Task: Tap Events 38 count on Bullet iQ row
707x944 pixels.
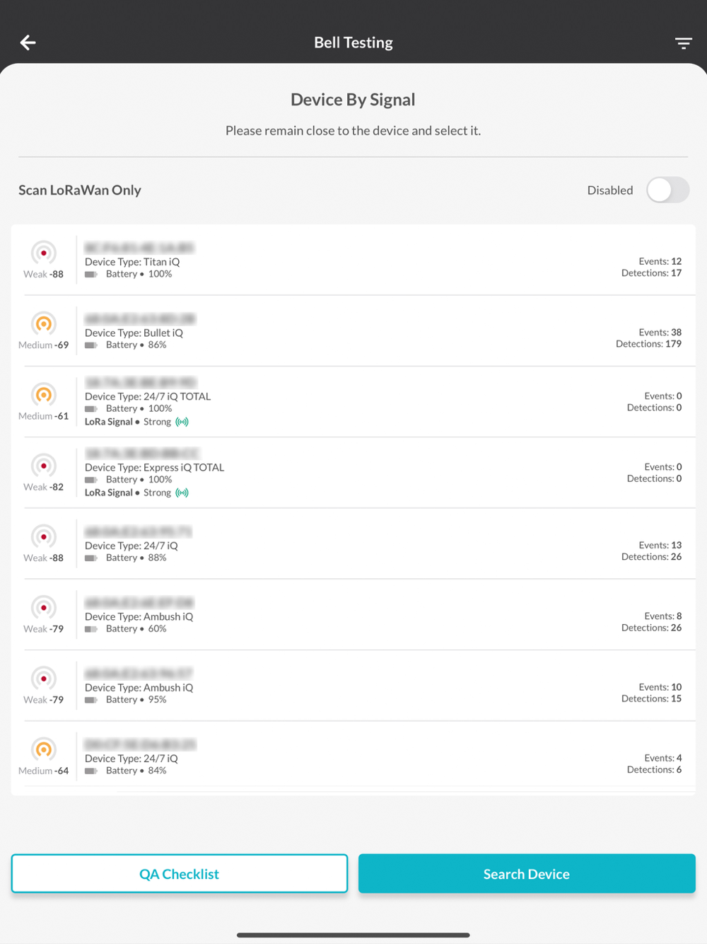Action: click(x=660, y=333)
